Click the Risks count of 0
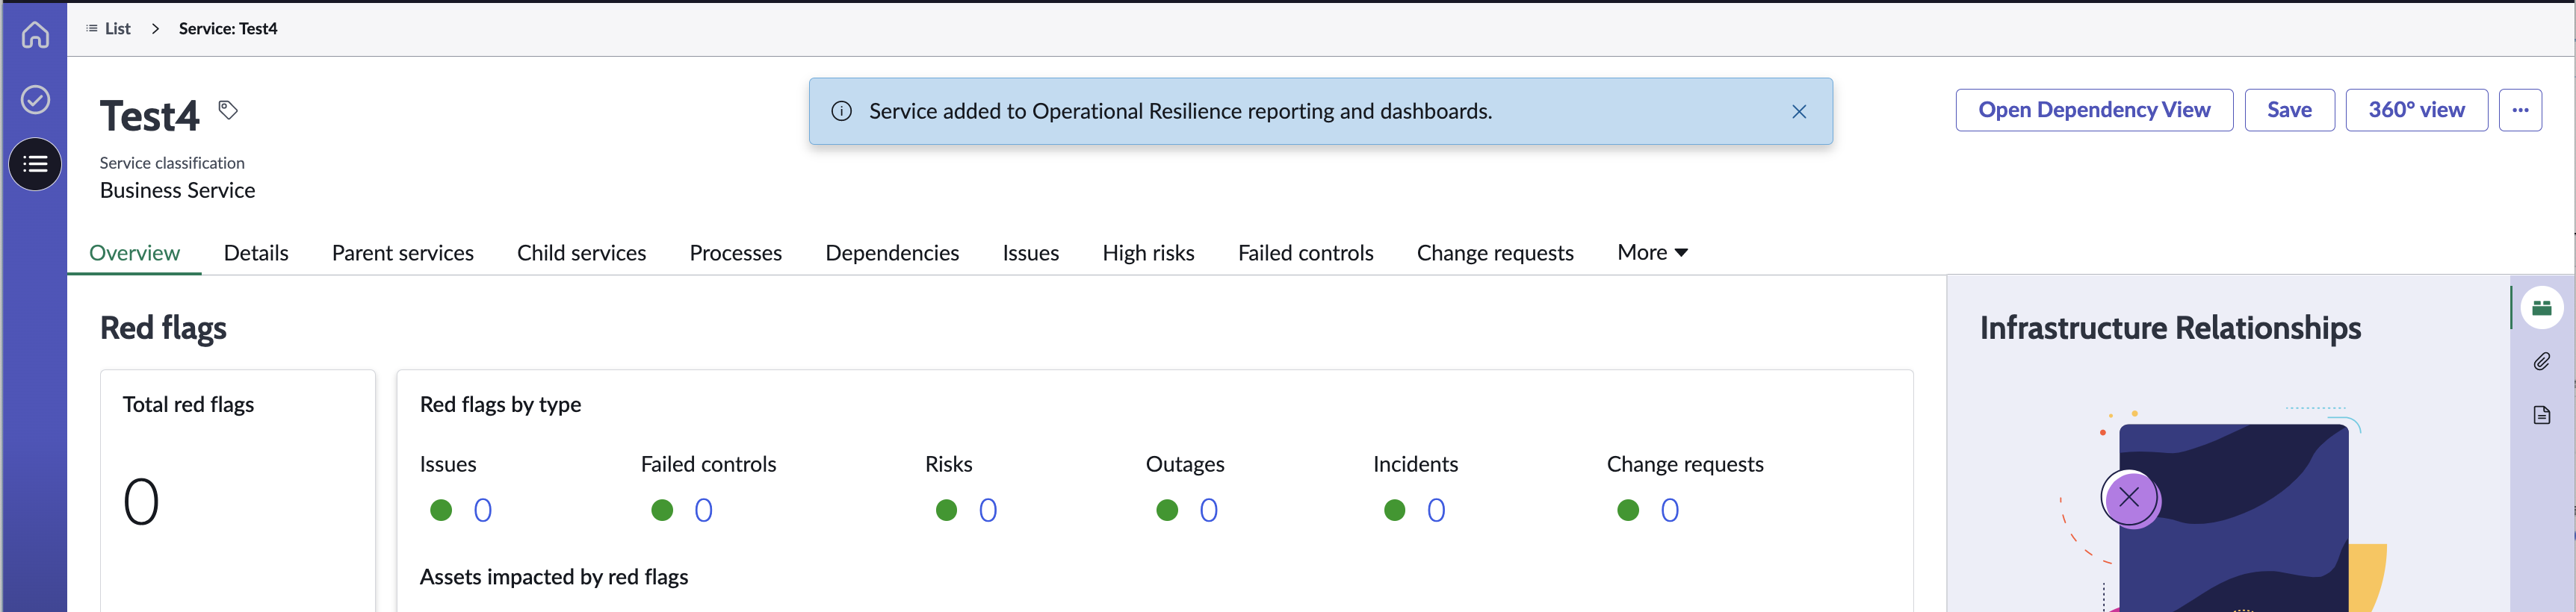The width and height of the screenshot is (2576, 612). point(988,510)
